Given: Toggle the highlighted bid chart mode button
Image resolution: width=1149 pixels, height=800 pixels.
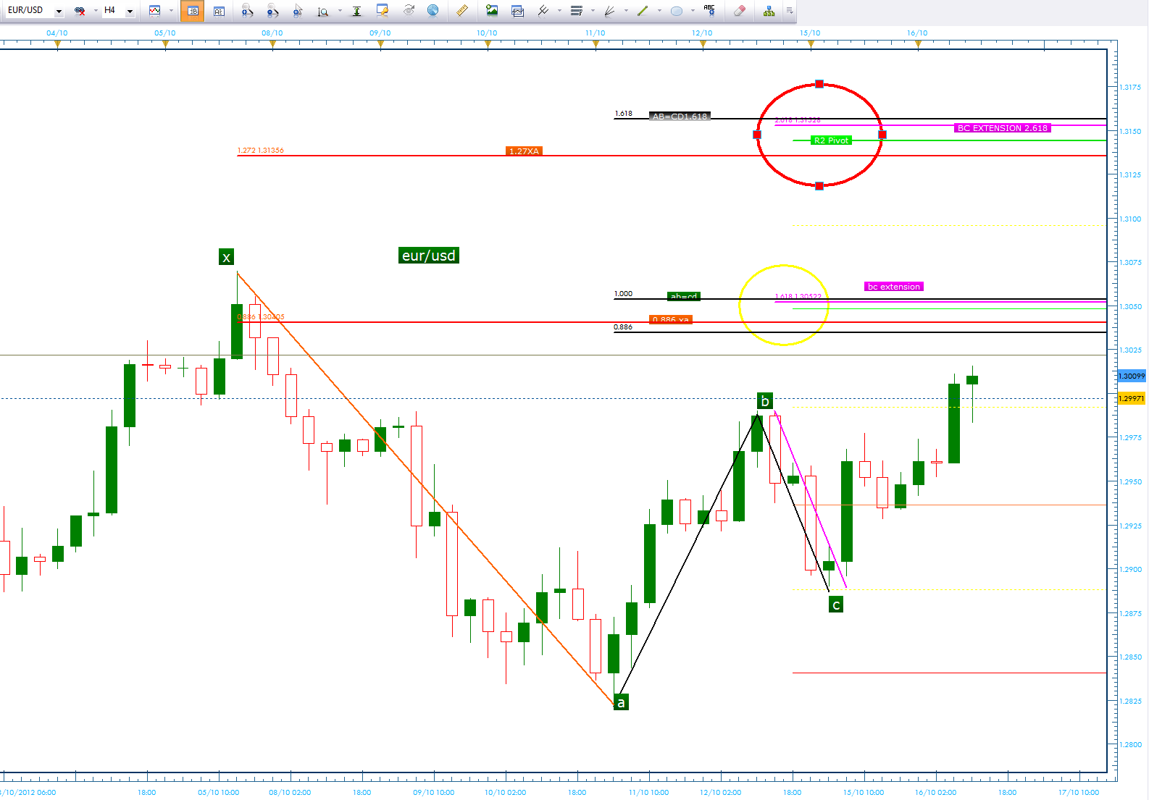Looking at the screenshot, I should point(192,11).
